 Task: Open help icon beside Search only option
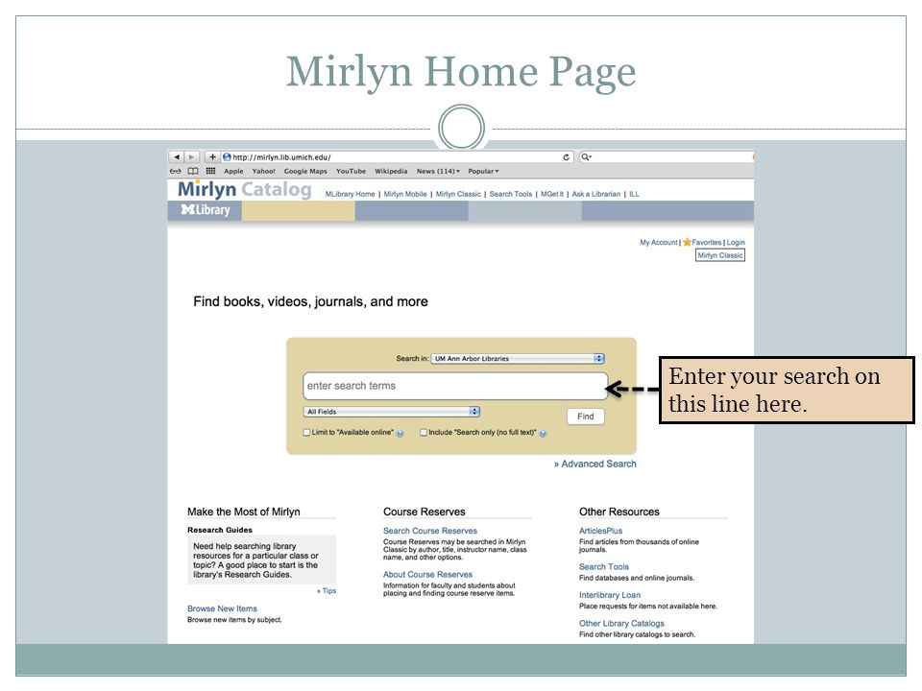(543, 433)
